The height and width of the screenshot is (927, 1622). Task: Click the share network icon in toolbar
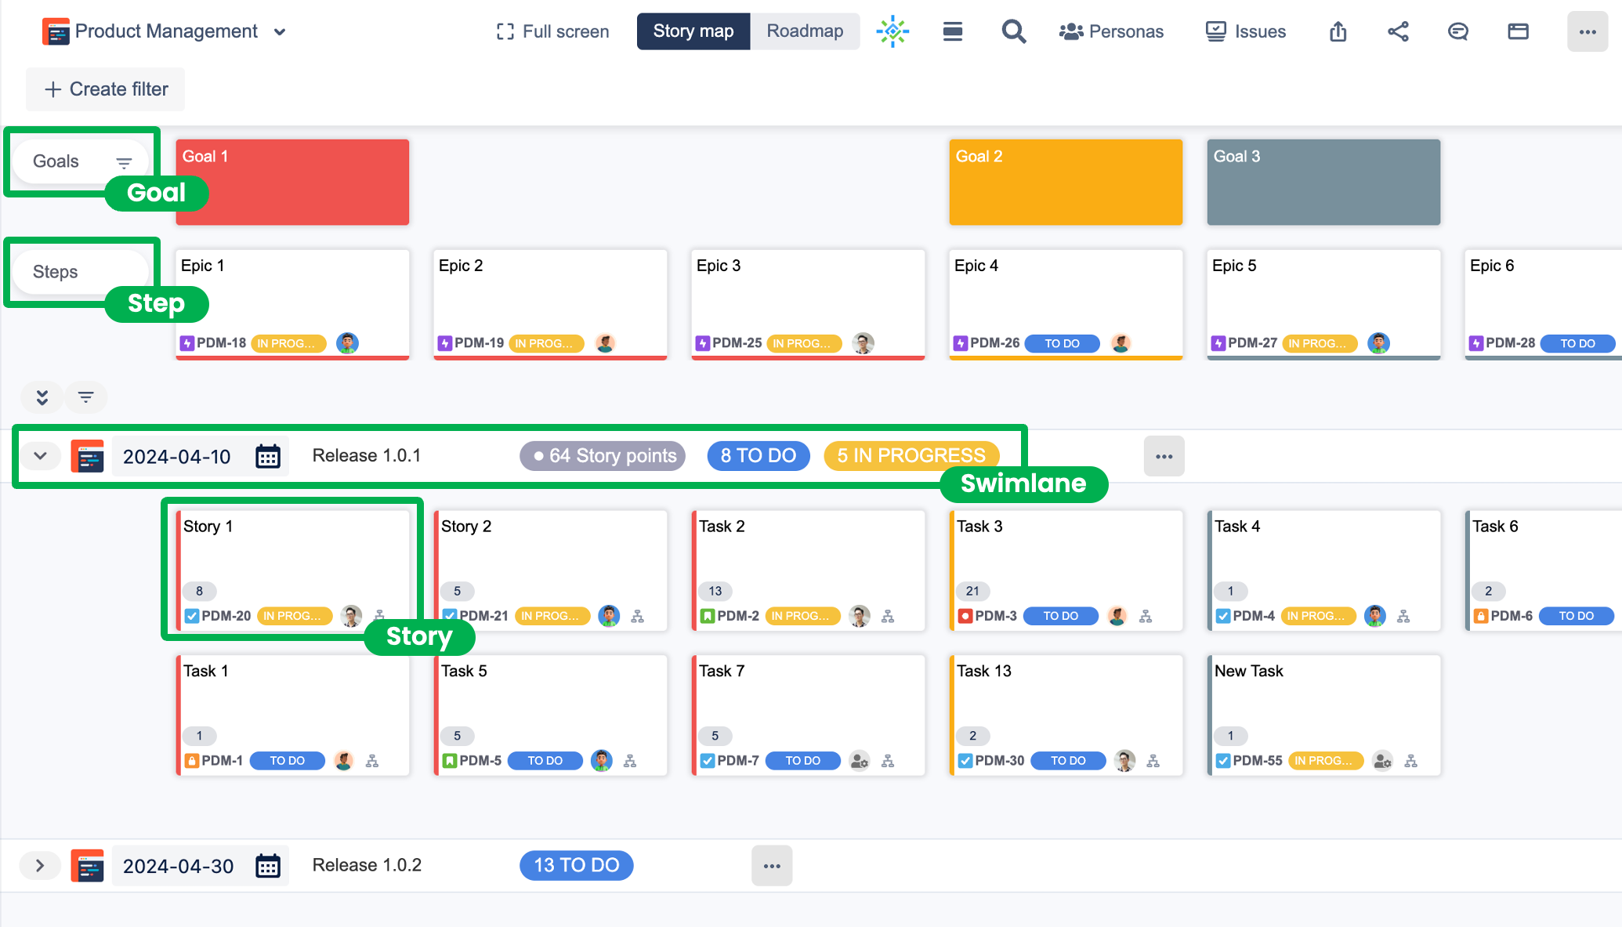(x=1398, y=31)
